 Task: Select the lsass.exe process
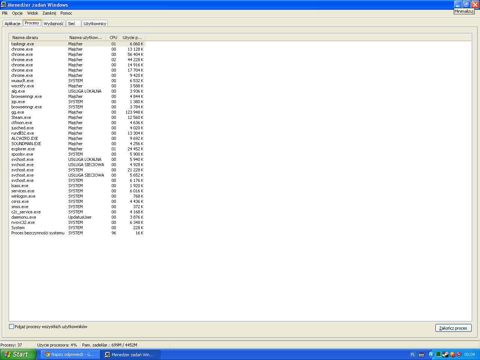coord(77,186)
